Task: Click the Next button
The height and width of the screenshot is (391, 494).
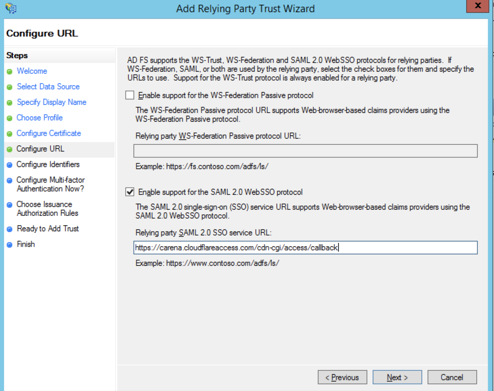Action: [397, 377]
